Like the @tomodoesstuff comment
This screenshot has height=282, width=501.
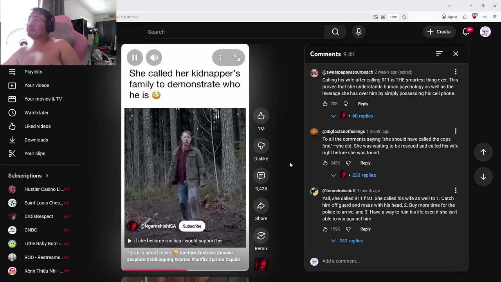(325, 229)
